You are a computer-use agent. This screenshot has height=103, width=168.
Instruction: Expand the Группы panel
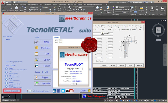pos(133,15)
